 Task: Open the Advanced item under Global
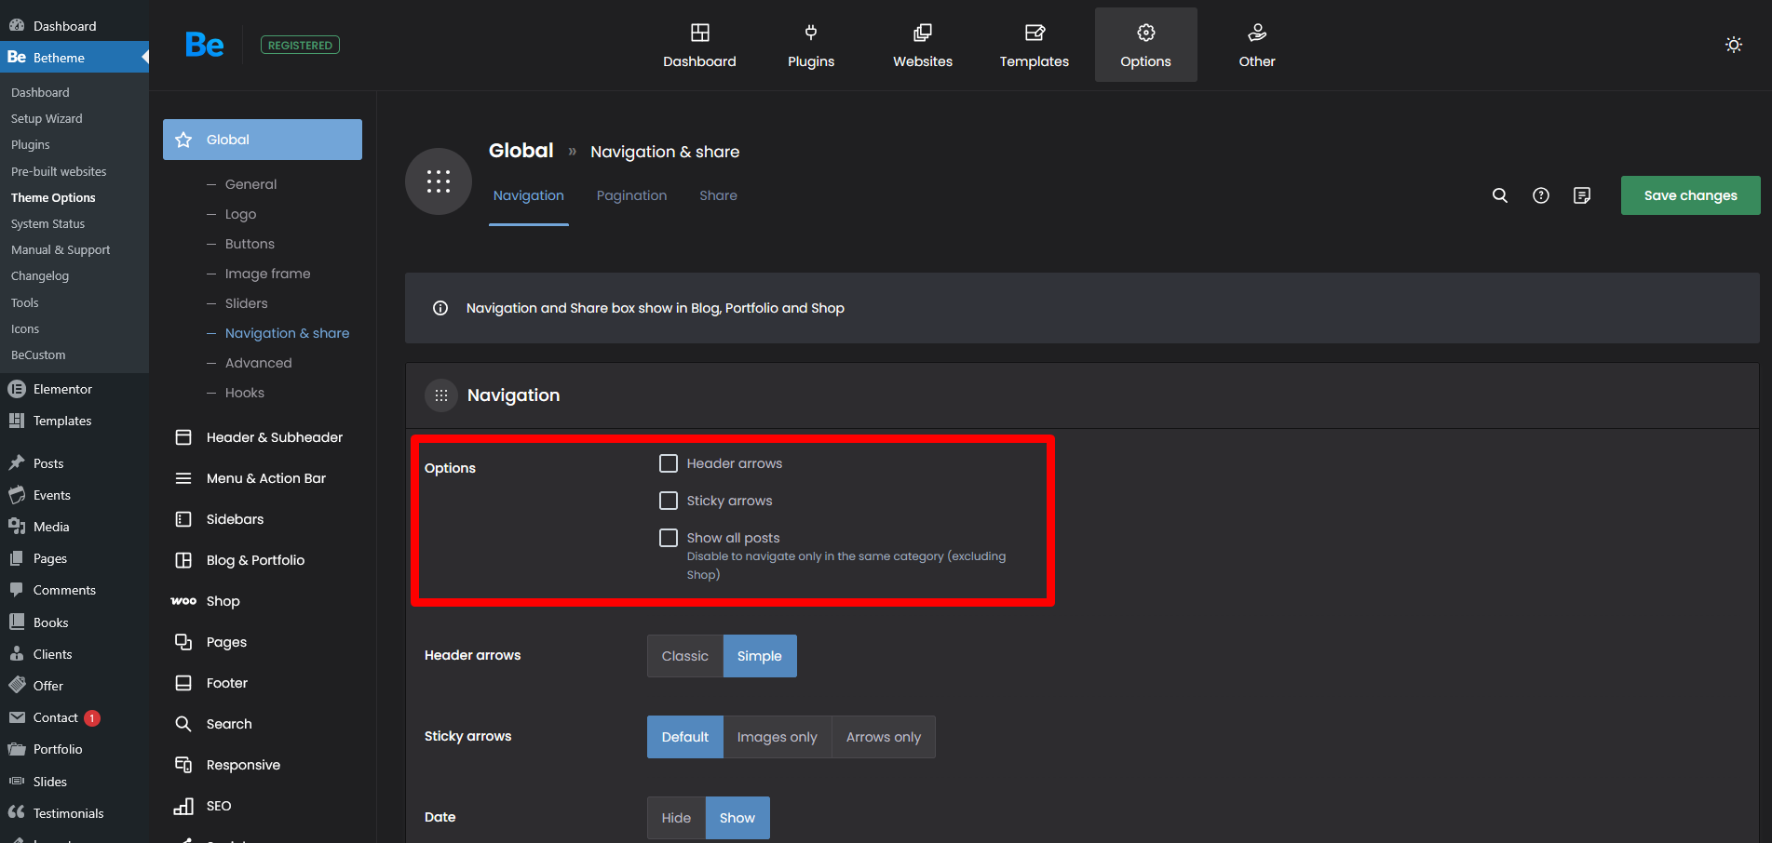[x=258, y=363]
